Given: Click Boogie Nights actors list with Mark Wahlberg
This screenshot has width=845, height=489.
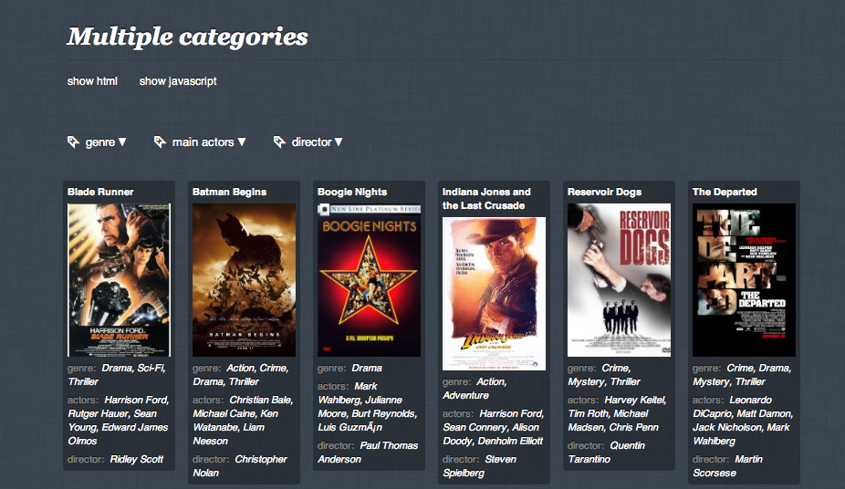Looking at the screenshot, I should click(368, 407).
